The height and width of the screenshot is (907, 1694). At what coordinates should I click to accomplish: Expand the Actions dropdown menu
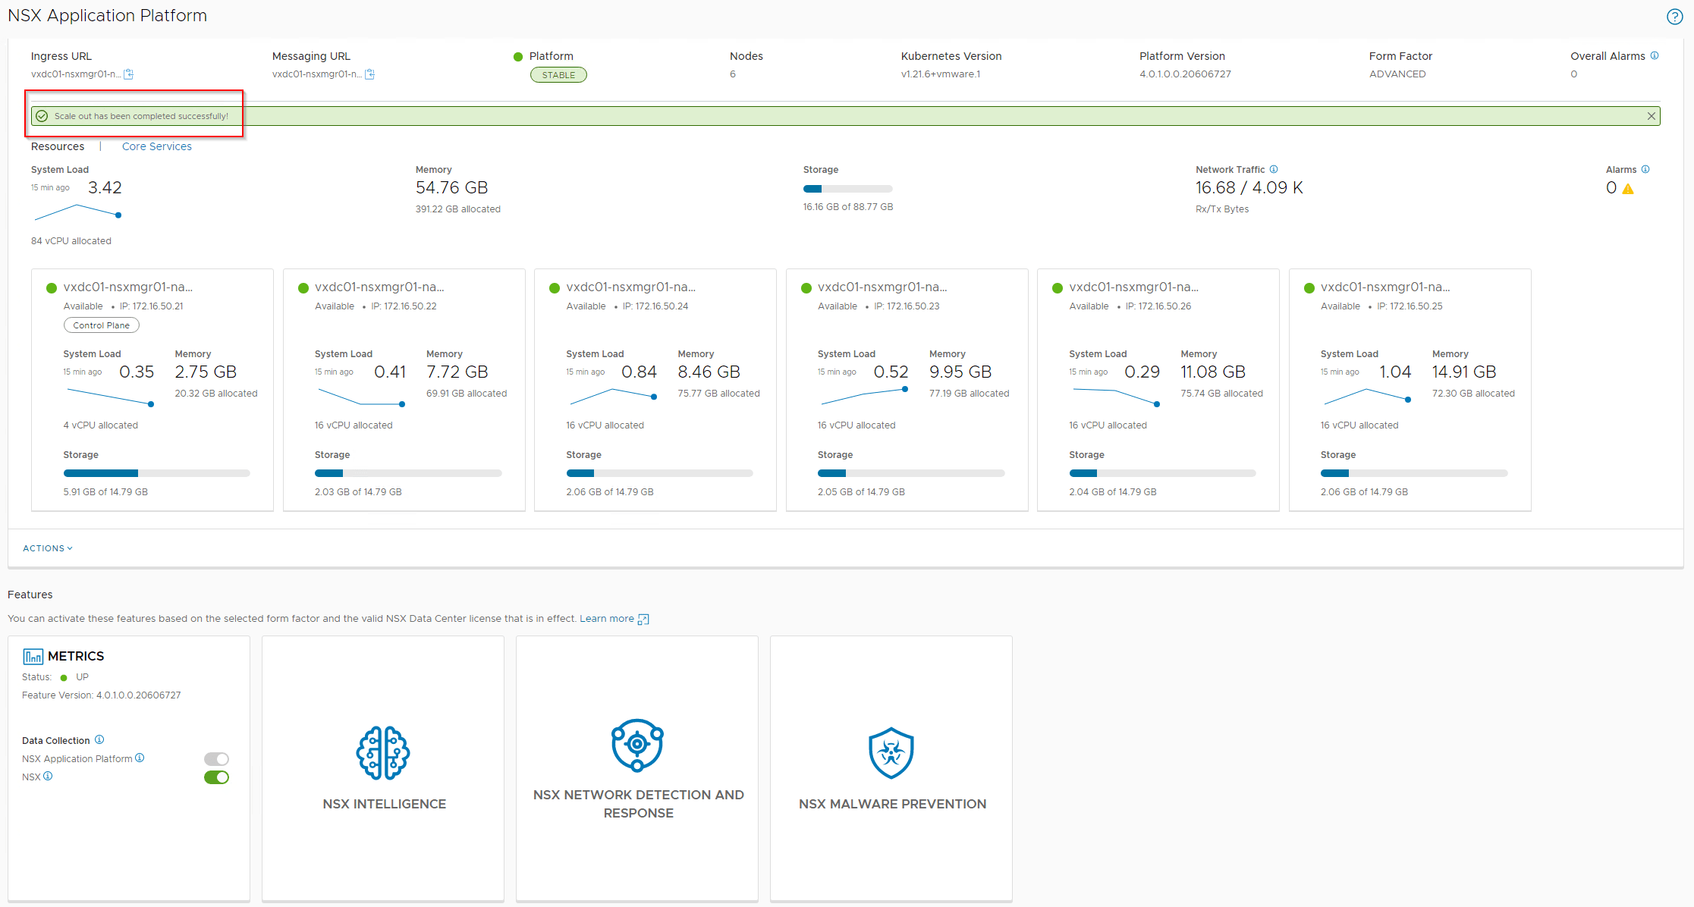(48, 548)
